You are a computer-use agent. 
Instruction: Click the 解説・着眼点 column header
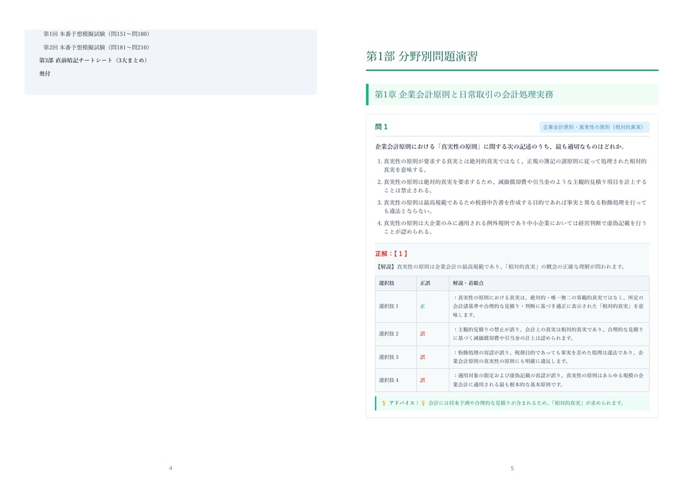(x=549, y=283)
